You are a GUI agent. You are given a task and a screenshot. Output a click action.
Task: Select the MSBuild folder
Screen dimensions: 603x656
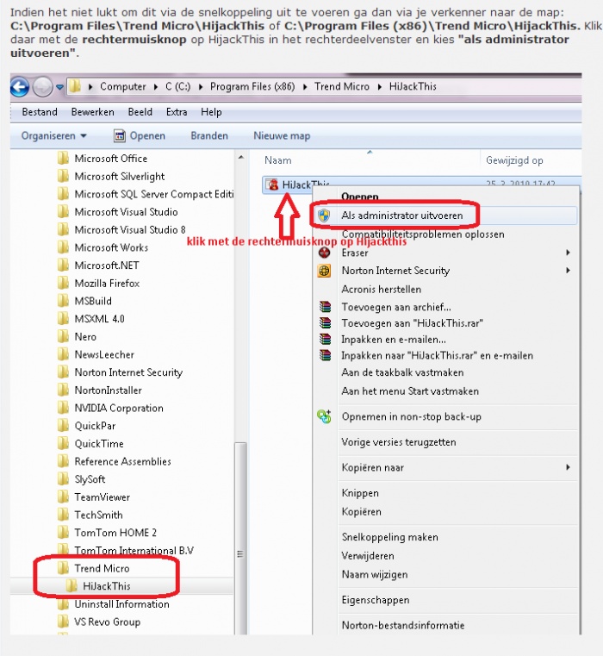[x=93, y=301]
